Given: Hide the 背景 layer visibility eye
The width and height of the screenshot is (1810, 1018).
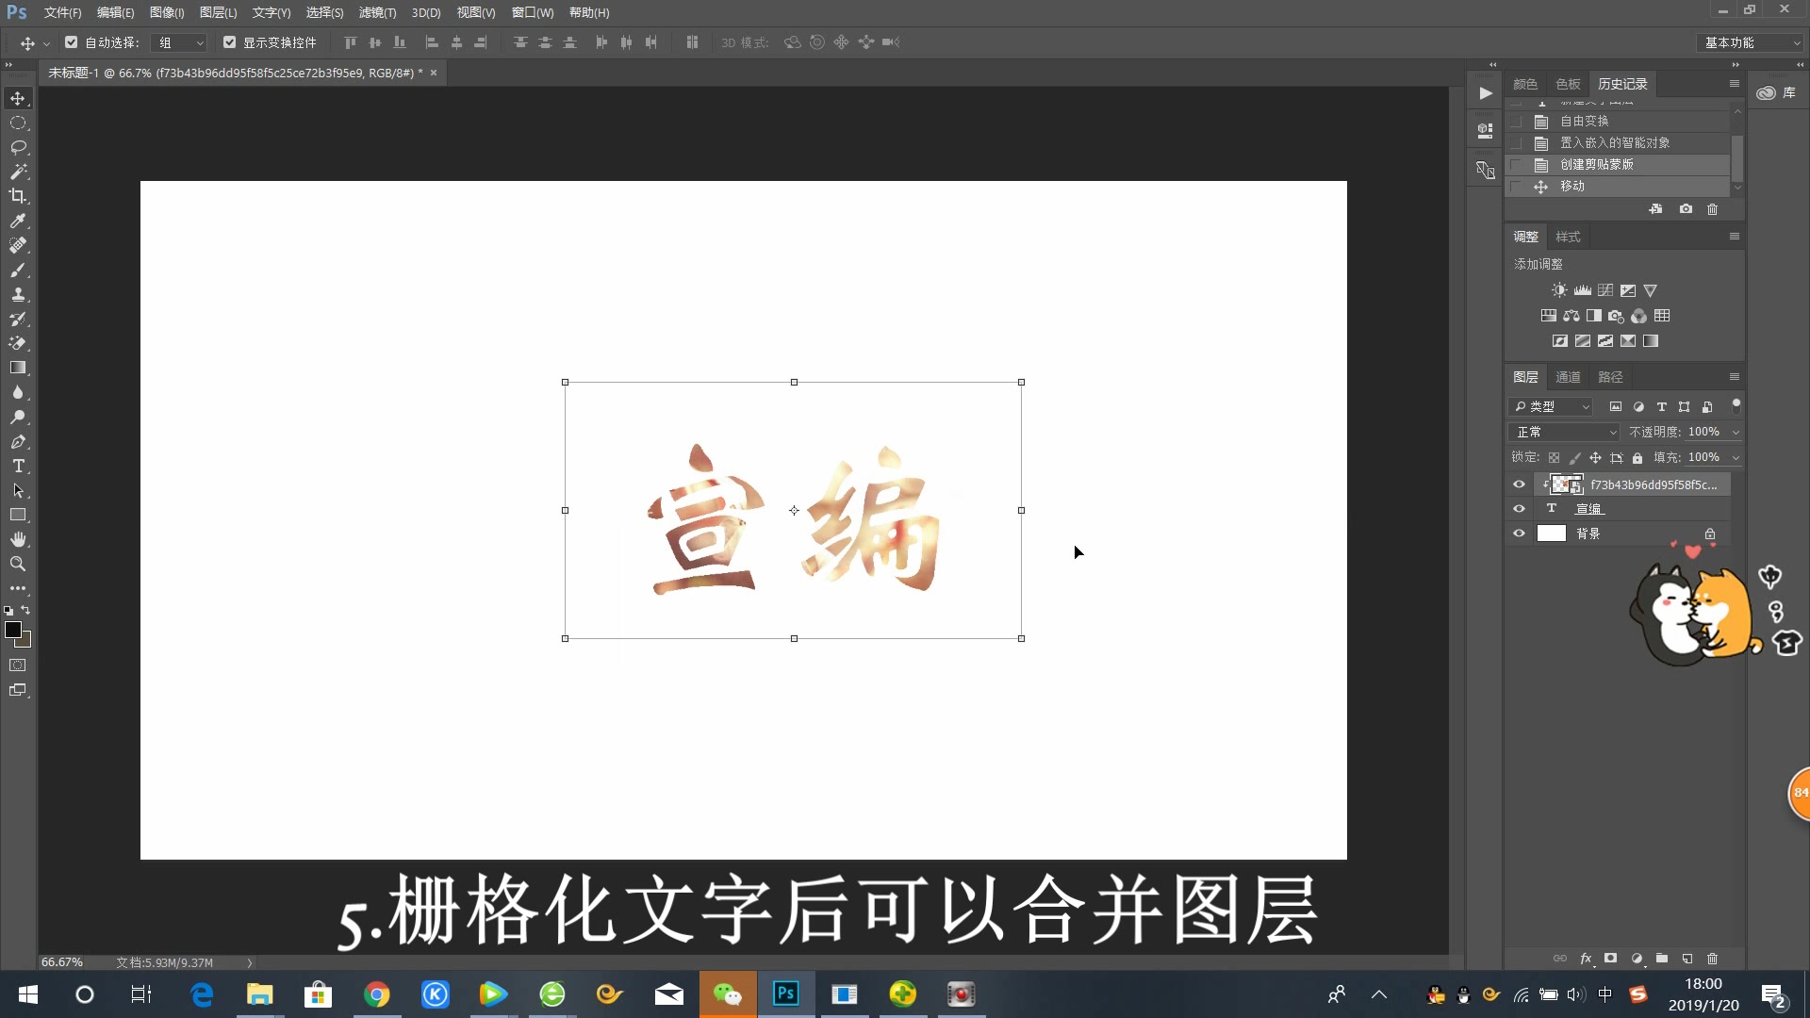Looking at the screenshot, I should (1519, 533).
